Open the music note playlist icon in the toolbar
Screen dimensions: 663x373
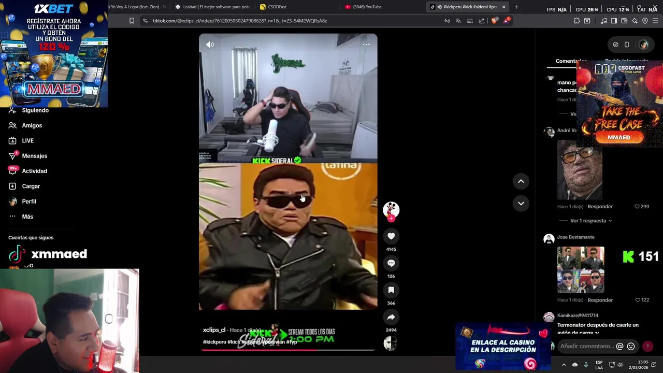603,21
